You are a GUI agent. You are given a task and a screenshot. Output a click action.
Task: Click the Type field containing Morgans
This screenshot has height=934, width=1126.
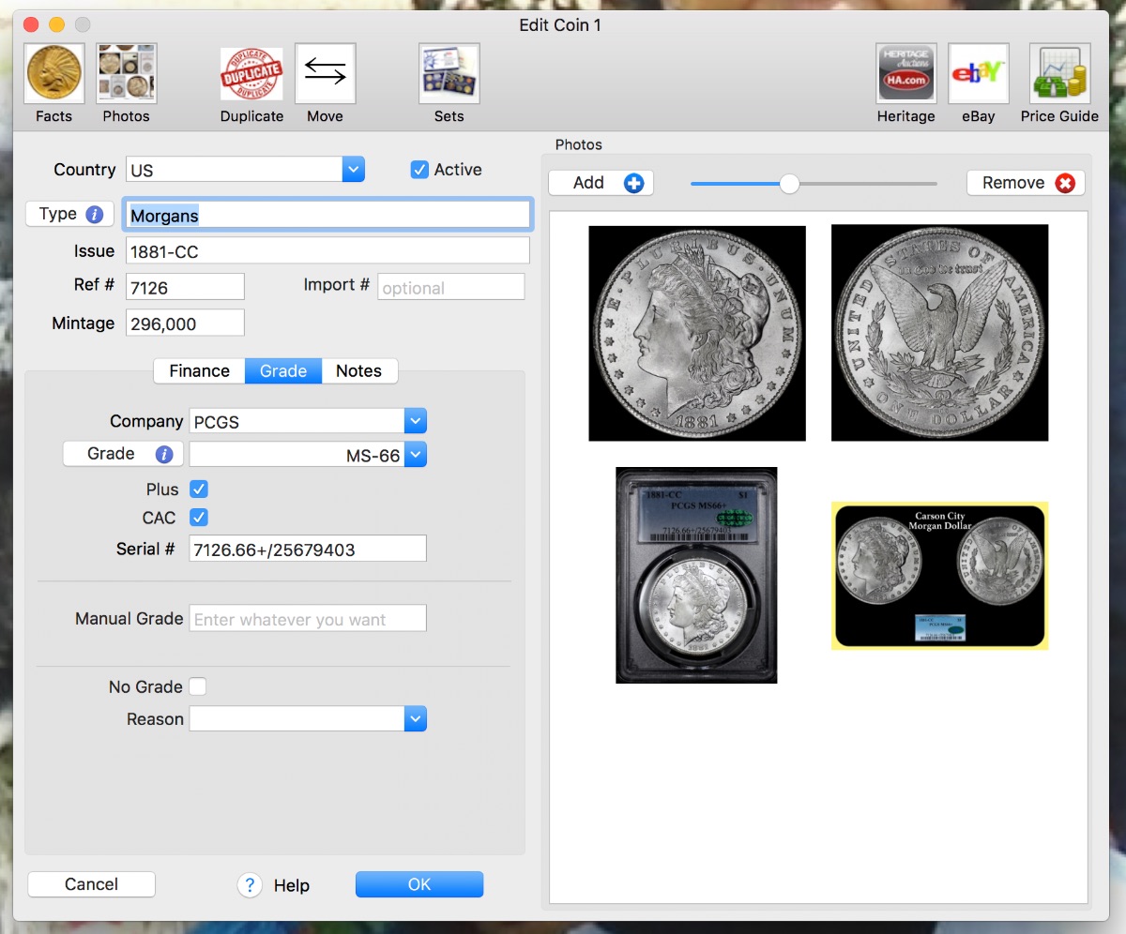(327, 215)
